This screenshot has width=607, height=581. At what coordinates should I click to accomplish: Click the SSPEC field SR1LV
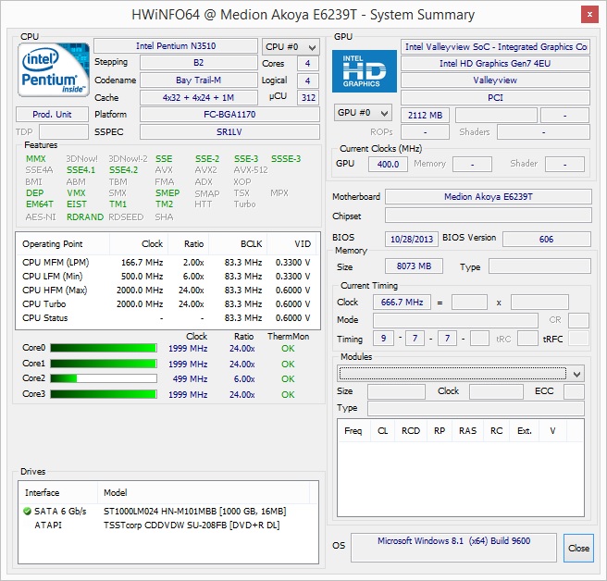pos(229,132)
